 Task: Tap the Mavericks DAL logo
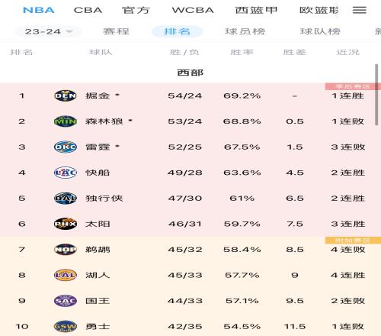pos(66,199)
